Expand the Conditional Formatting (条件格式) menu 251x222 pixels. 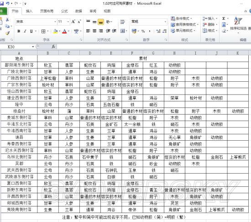pyautogui.click(x=182, y=19)
